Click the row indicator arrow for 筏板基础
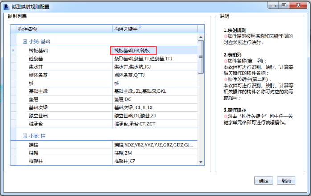The height and width of the screenshot is (196, 311). tap(13, 50)
